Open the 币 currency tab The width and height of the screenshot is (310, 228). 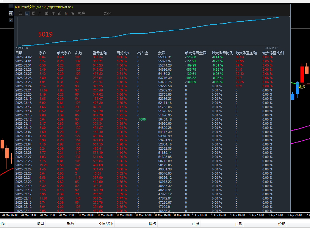60,13
